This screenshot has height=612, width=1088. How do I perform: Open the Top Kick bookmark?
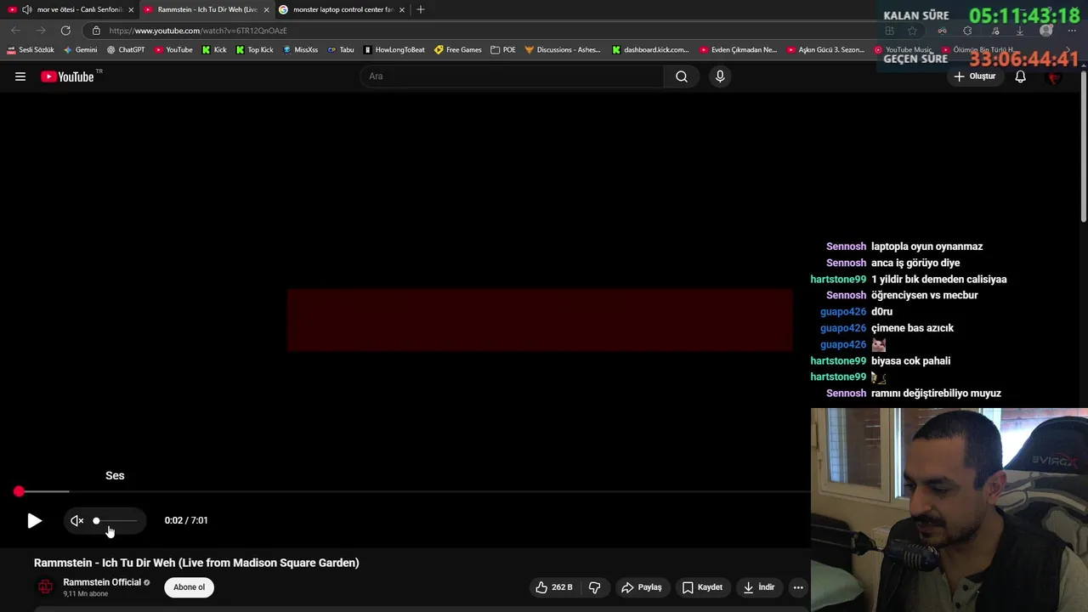[254, 49]
